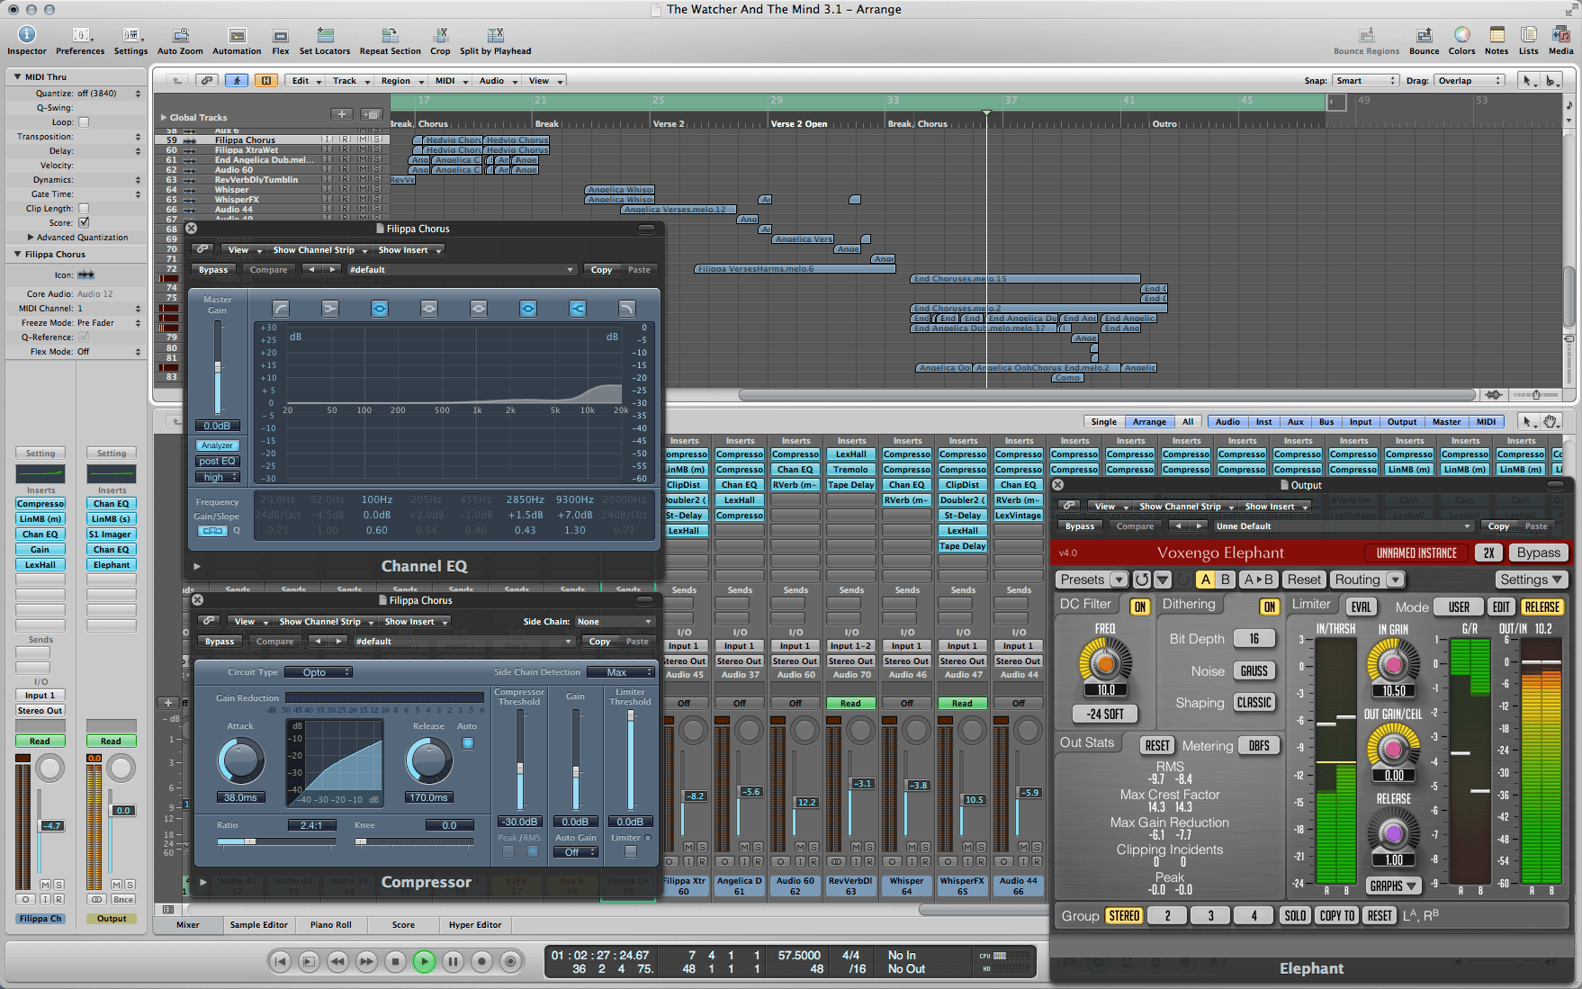The image size is (1582, 989).
Task: Click the Arrange horizontal scrollbar
Action: [x=1107, y=395]
